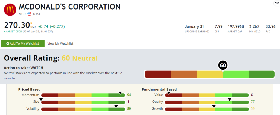
Task: Click the 2.26% dividend yield value
Action: click(254, 26)
